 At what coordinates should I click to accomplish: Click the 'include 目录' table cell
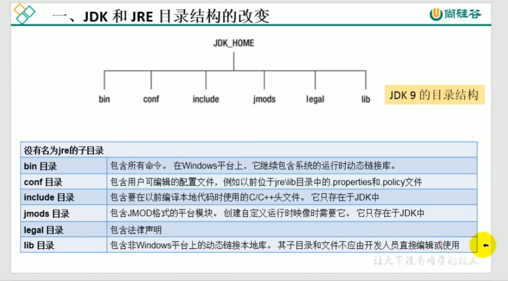[63, 198]
